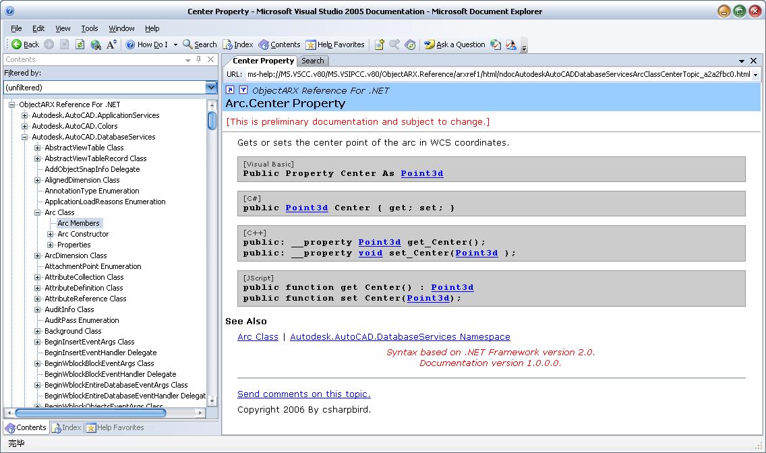Close the Contents panel
The height and width of the screenshot is (453, 766).
(210, 59)
